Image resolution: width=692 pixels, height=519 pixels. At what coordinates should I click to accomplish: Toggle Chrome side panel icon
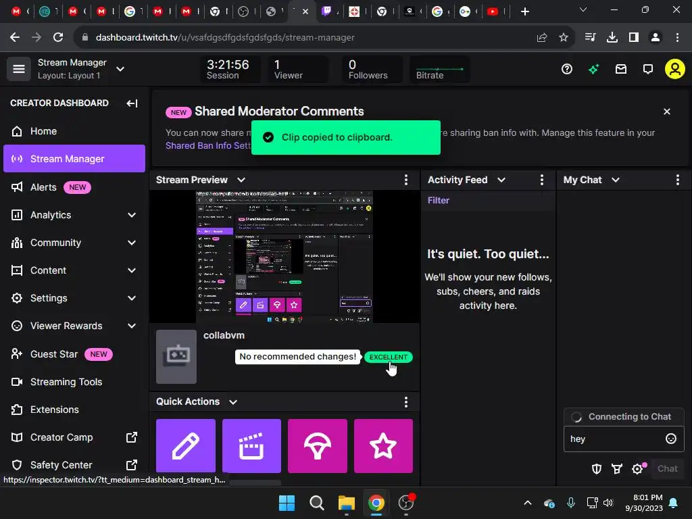coord(634,38)
